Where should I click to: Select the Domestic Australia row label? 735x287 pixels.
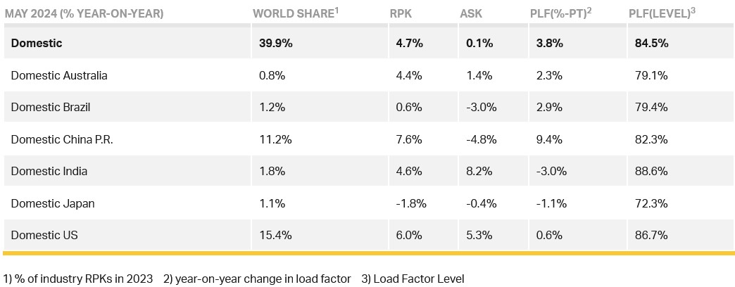click(x=59, y=75)
